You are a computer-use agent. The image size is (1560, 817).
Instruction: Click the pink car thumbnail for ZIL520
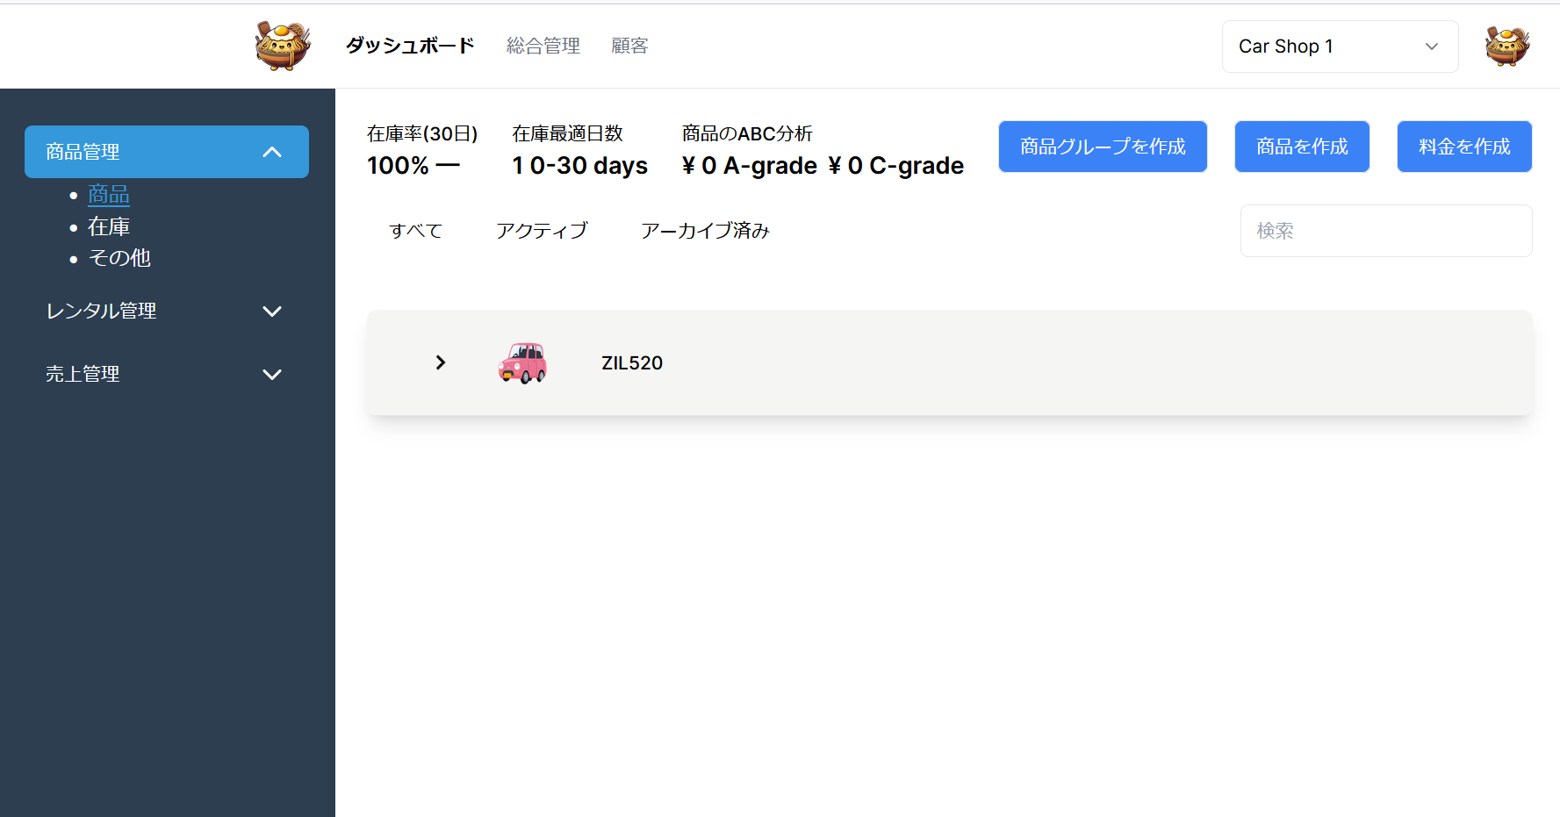pyautogui.click(x=522, y=362)
